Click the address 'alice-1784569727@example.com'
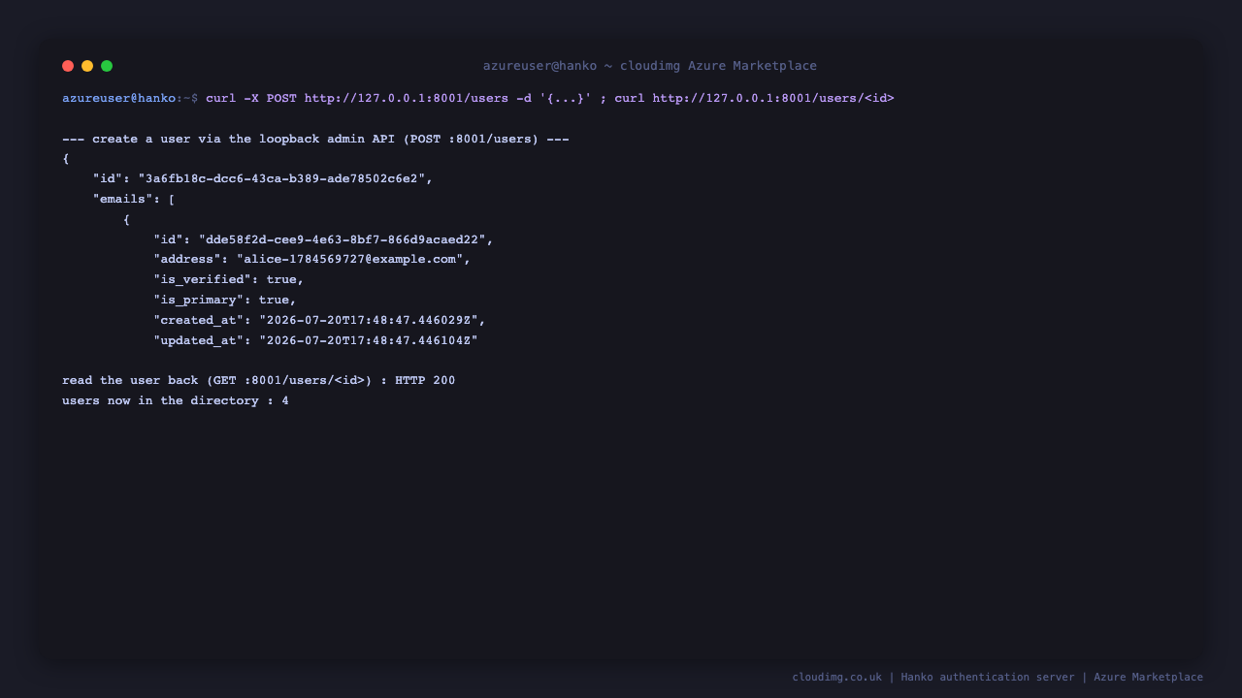 point(350,260)
